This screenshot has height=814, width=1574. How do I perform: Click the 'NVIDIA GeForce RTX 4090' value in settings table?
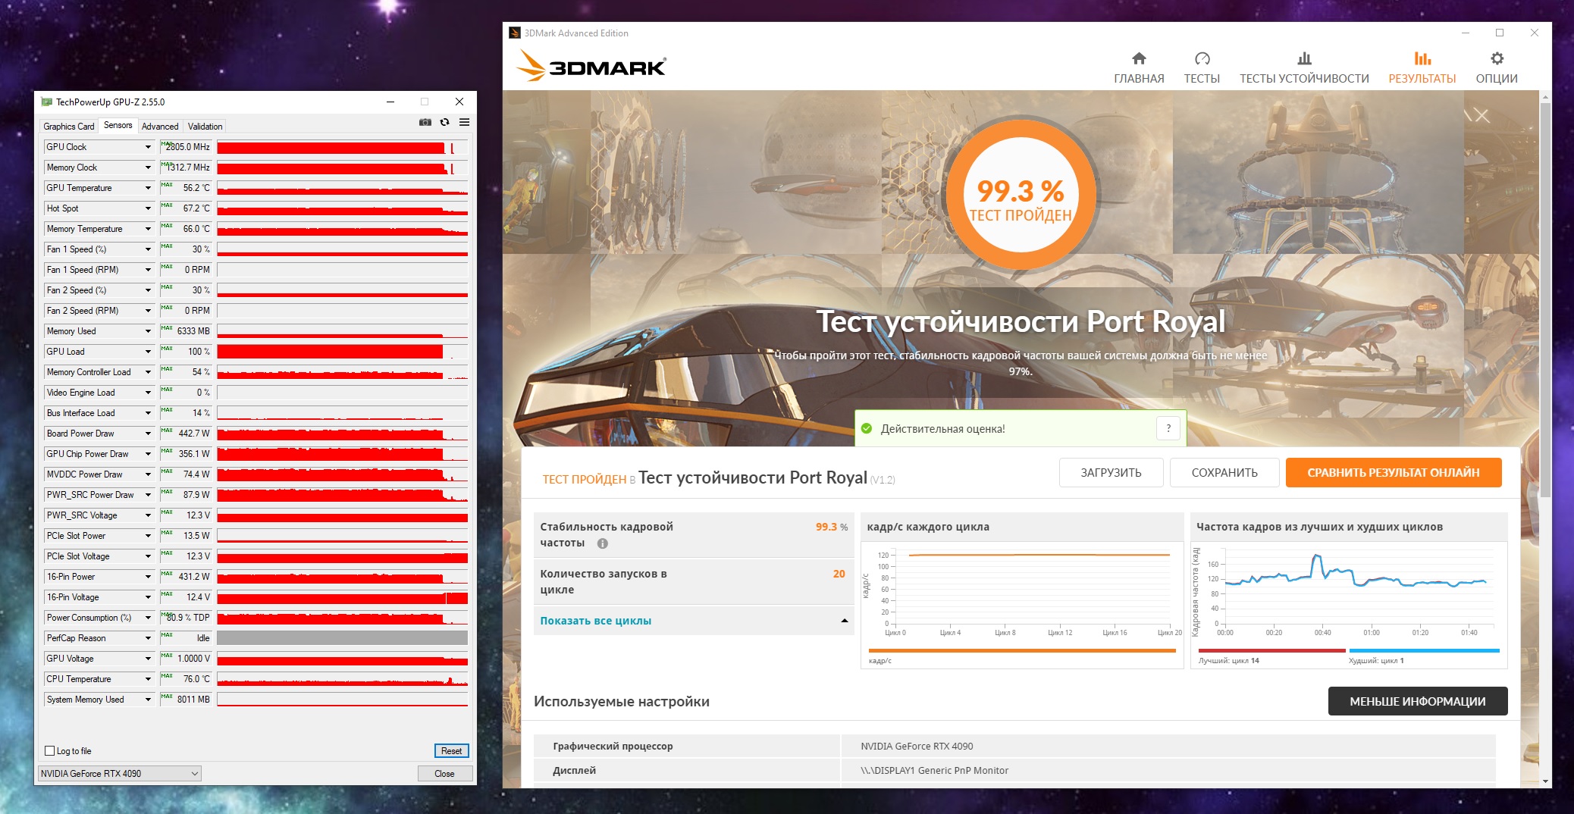click(917, 747)
